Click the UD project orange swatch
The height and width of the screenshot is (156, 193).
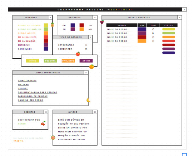[81, 29]
